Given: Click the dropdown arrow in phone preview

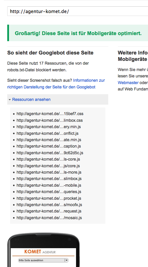Looking at the screenshot, I should (66, 260).
